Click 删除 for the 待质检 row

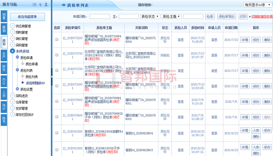(267, 71)
